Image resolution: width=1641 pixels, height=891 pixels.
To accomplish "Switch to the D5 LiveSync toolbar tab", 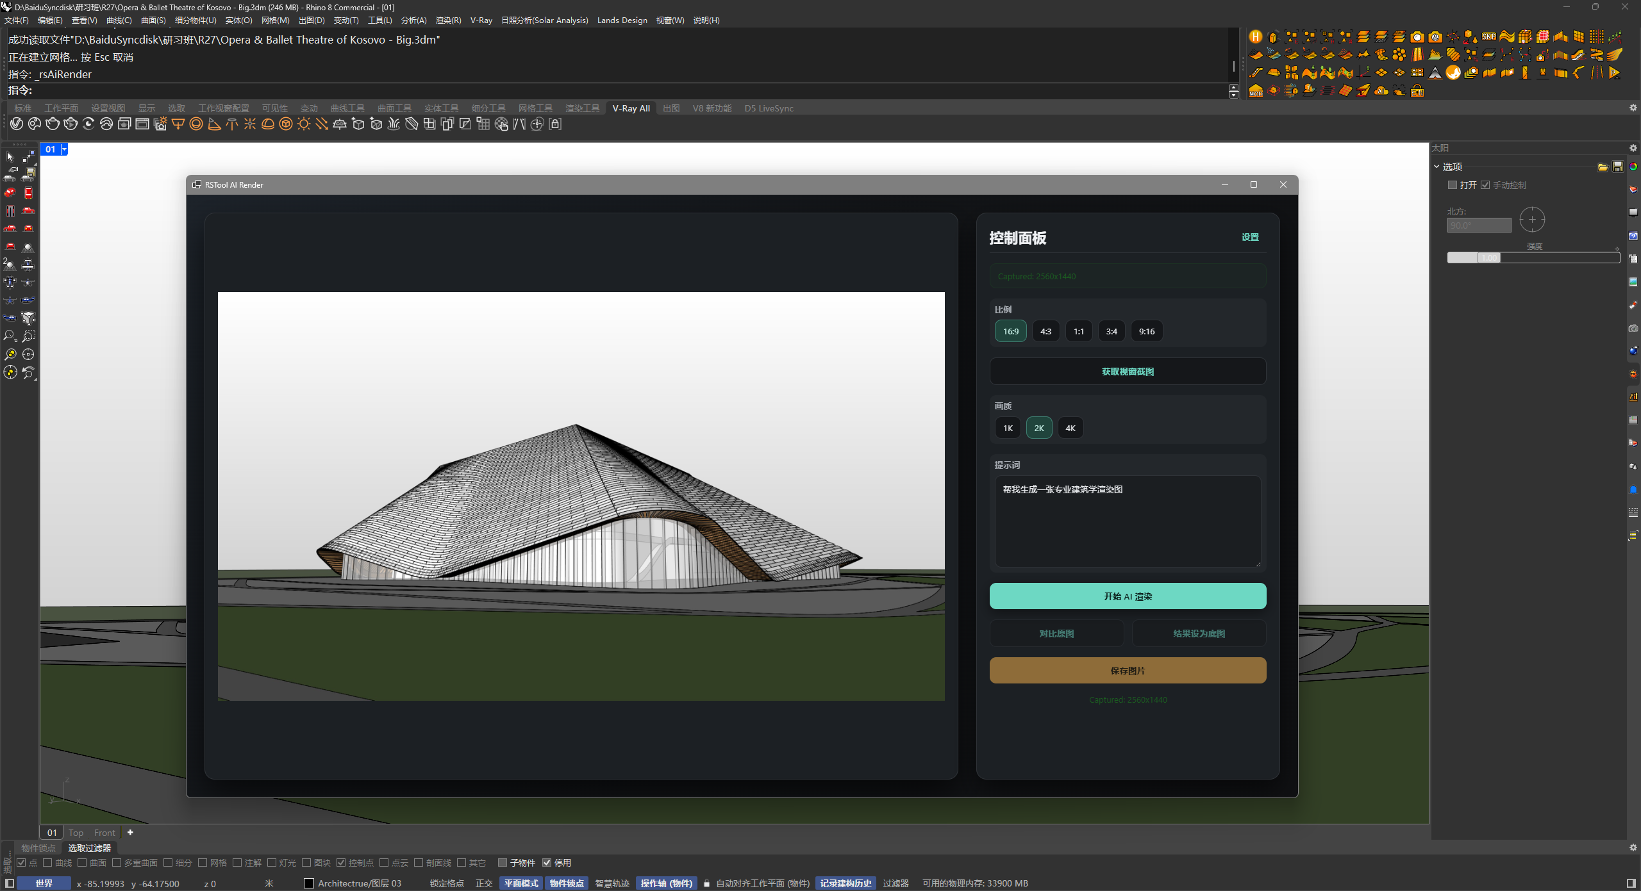I will coord(769,108).
